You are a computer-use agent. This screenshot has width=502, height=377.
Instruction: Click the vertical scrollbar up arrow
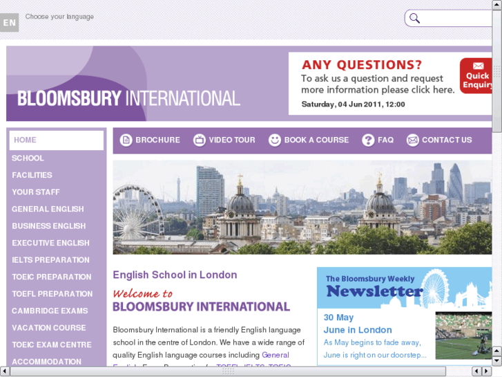497,4
